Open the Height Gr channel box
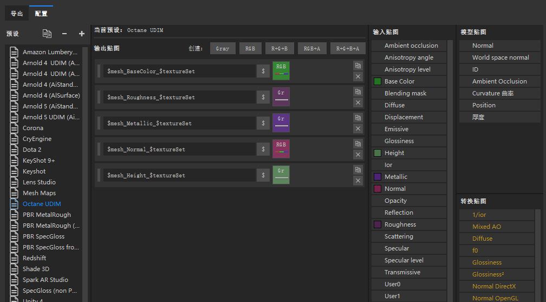 click(281, 175)
